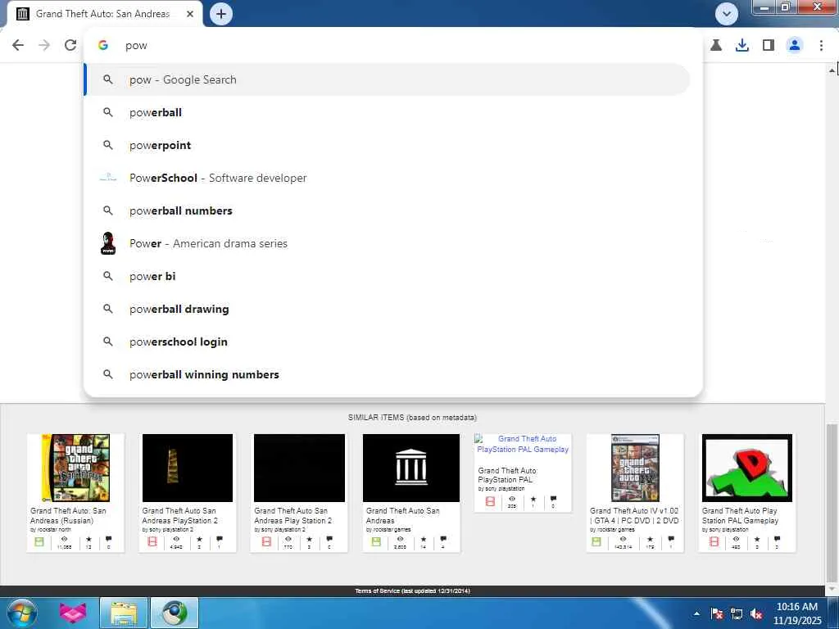This screenshot has height=629, width=839.
Task: Select 'powerball winning numbers' suggestion
Action: 388,374
